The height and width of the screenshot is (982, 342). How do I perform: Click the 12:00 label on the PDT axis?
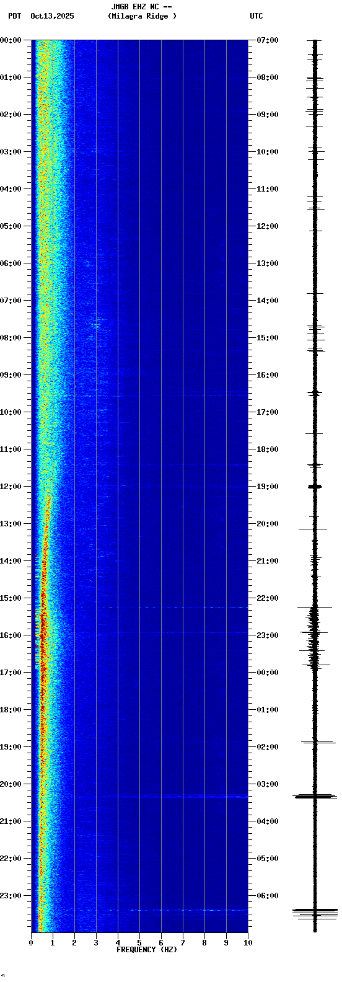pyautogui.click(x=11, y=487)
